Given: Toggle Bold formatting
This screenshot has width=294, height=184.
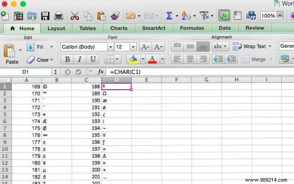Looking at the screenshot, I should click(67, 59).
